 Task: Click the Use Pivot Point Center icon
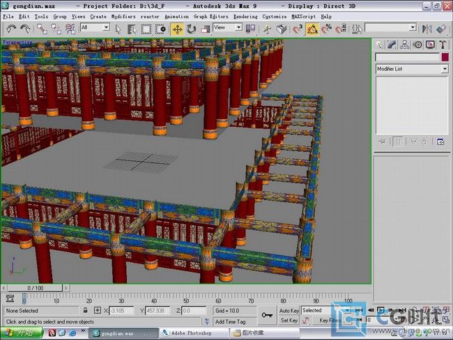point(250,29)
